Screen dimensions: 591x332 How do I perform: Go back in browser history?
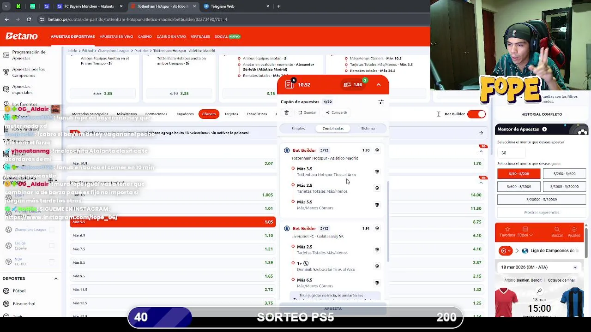tap(6, 19)
